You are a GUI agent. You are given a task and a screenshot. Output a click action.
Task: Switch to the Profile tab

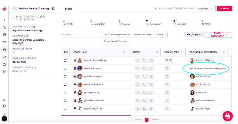69,9
